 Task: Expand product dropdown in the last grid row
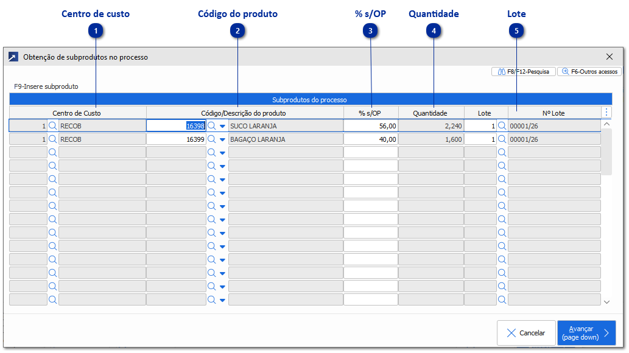pyautogui.click(x=222, y=300)
